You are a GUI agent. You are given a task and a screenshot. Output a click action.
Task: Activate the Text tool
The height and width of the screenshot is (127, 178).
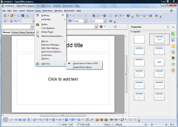click(x=29, y=120)
